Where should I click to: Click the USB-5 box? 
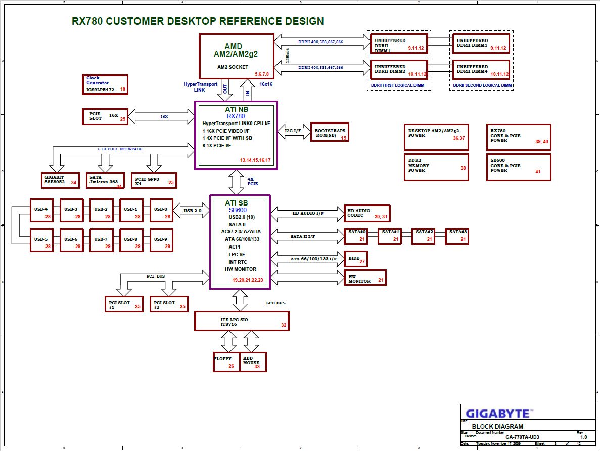point(42,240)
